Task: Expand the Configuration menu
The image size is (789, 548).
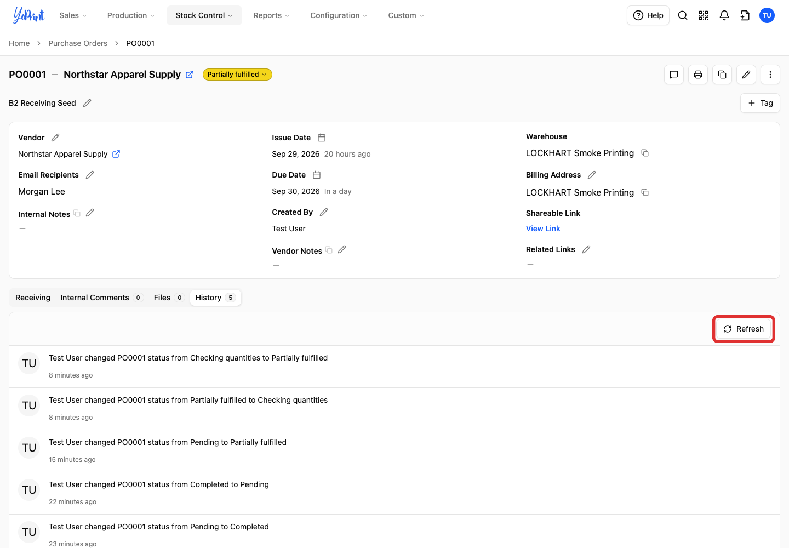Action: 339,15
